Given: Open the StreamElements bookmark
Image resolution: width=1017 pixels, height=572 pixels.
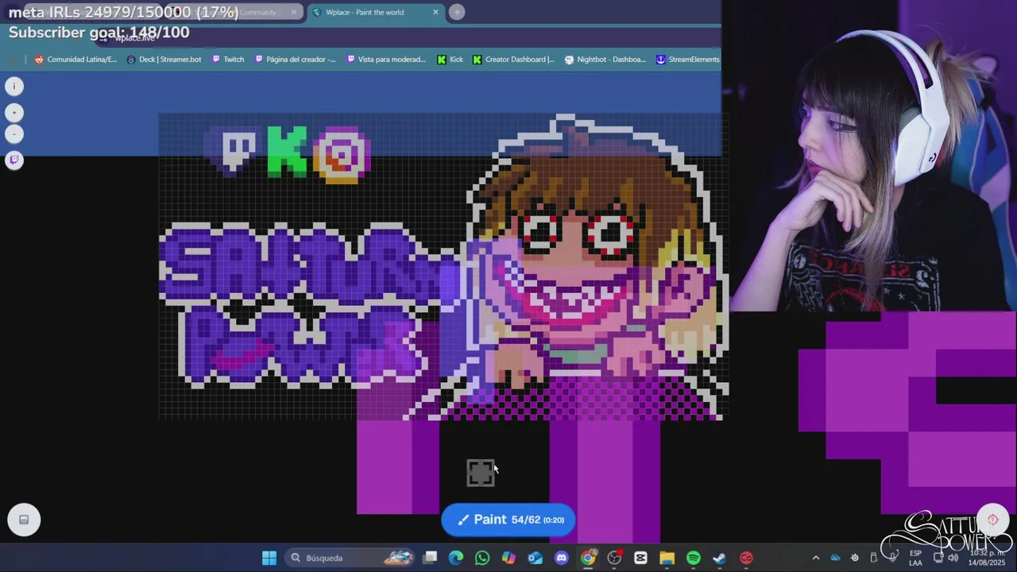Looking at the screenshot, I should pos(688,59).
